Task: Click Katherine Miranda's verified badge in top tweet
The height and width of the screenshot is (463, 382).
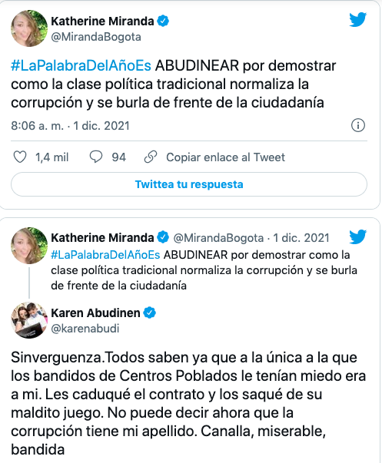Action: click(x=163, y=21)
